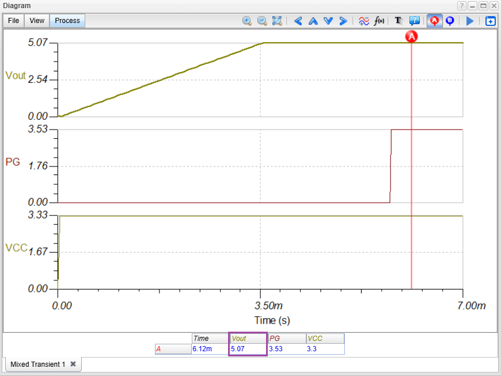
Task: Select the text annotation T tool
Action: [x=398, y=21]
